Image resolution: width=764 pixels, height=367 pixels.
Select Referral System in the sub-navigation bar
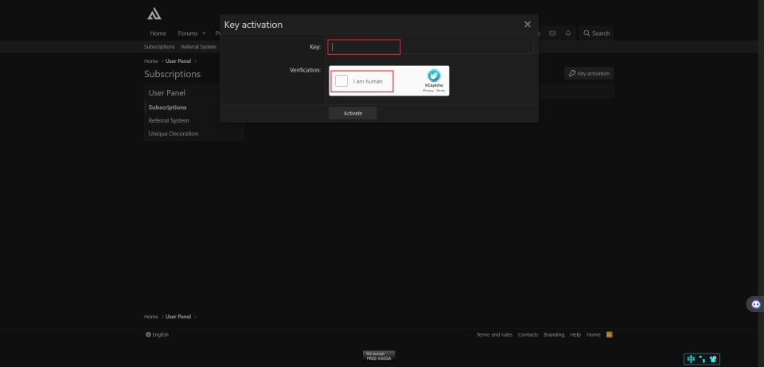pyautogui.click(x=198, y=47)
